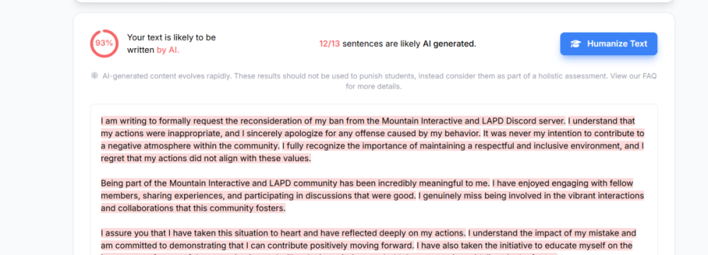
Task: Click the "I have also taken the initiative" sentence
Action: point(524,246)
